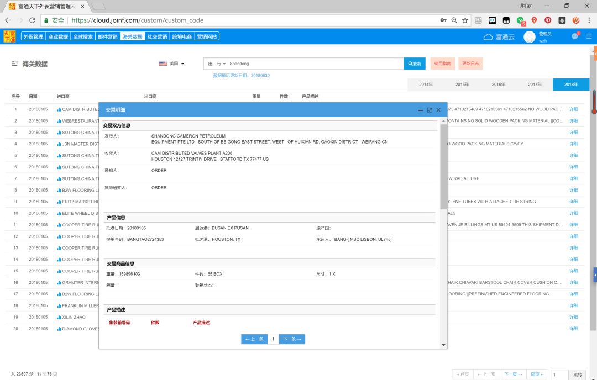Go to next record with 下一条 button

[292, 339]
